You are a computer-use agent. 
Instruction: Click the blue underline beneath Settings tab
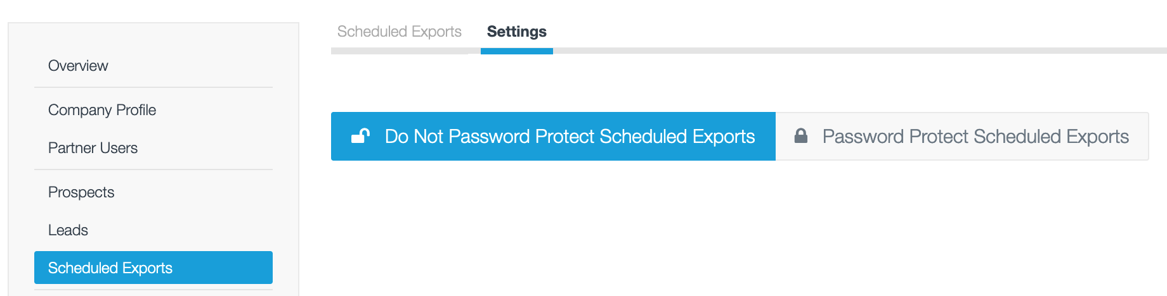[x=517, y=51]
